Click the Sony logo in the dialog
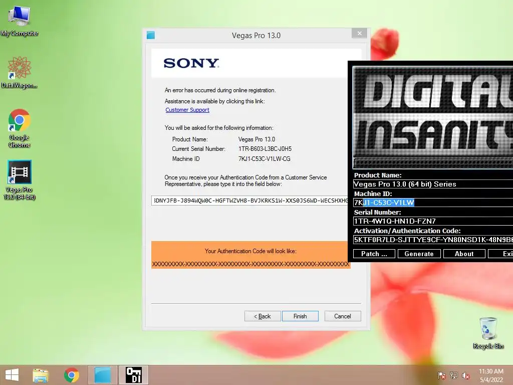 pyautogui.click(x=191, y=63)
